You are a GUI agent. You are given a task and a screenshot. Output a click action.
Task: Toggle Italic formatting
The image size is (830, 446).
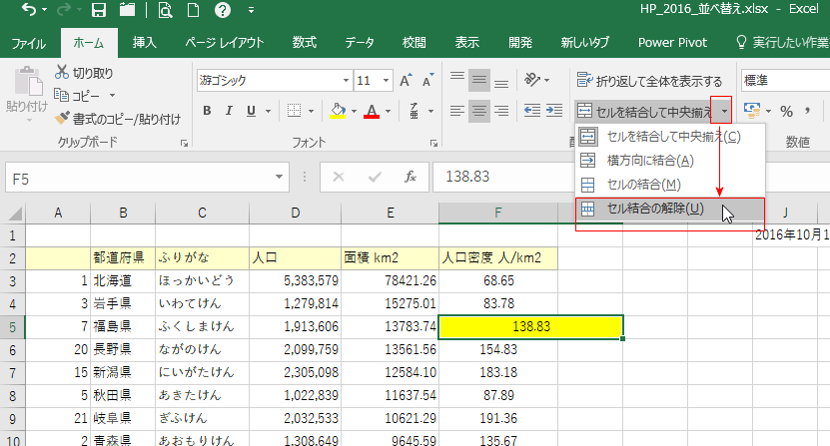pos(230,111)
